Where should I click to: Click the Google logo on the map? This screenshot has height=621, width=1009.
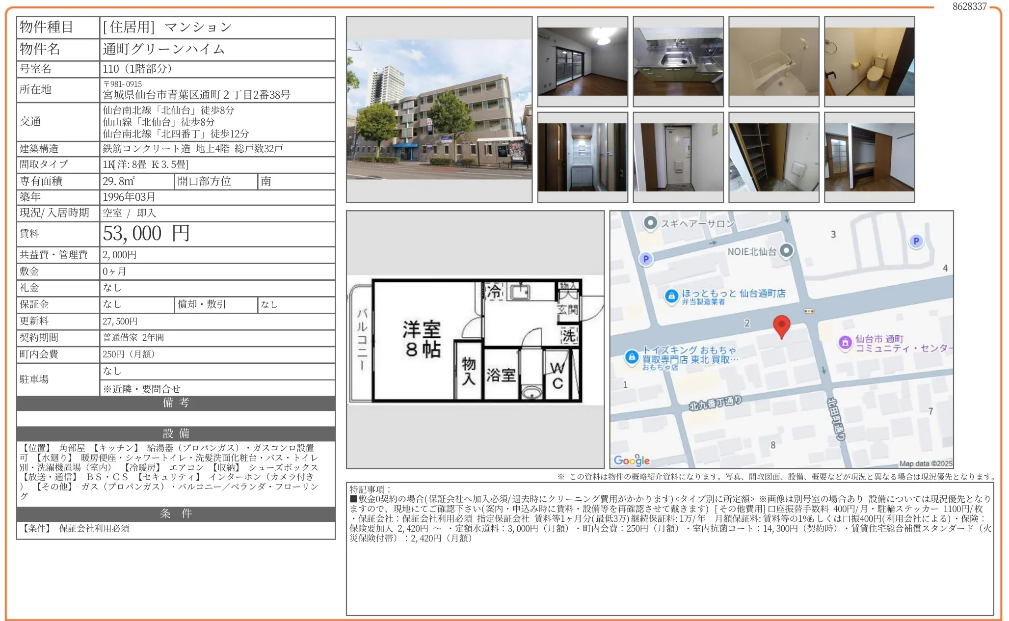point(631,460)
